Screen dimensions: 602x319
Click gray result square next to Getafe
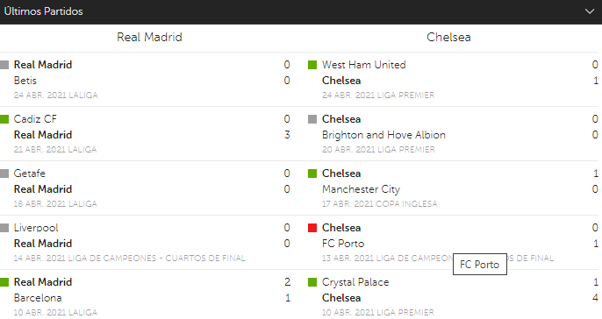[x=4, y=174]
